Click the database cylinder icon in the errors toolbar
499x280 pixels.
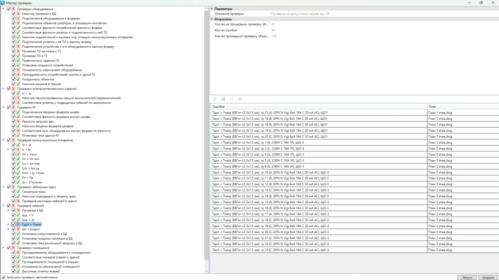pyautogui.click(x=231, y=99)
